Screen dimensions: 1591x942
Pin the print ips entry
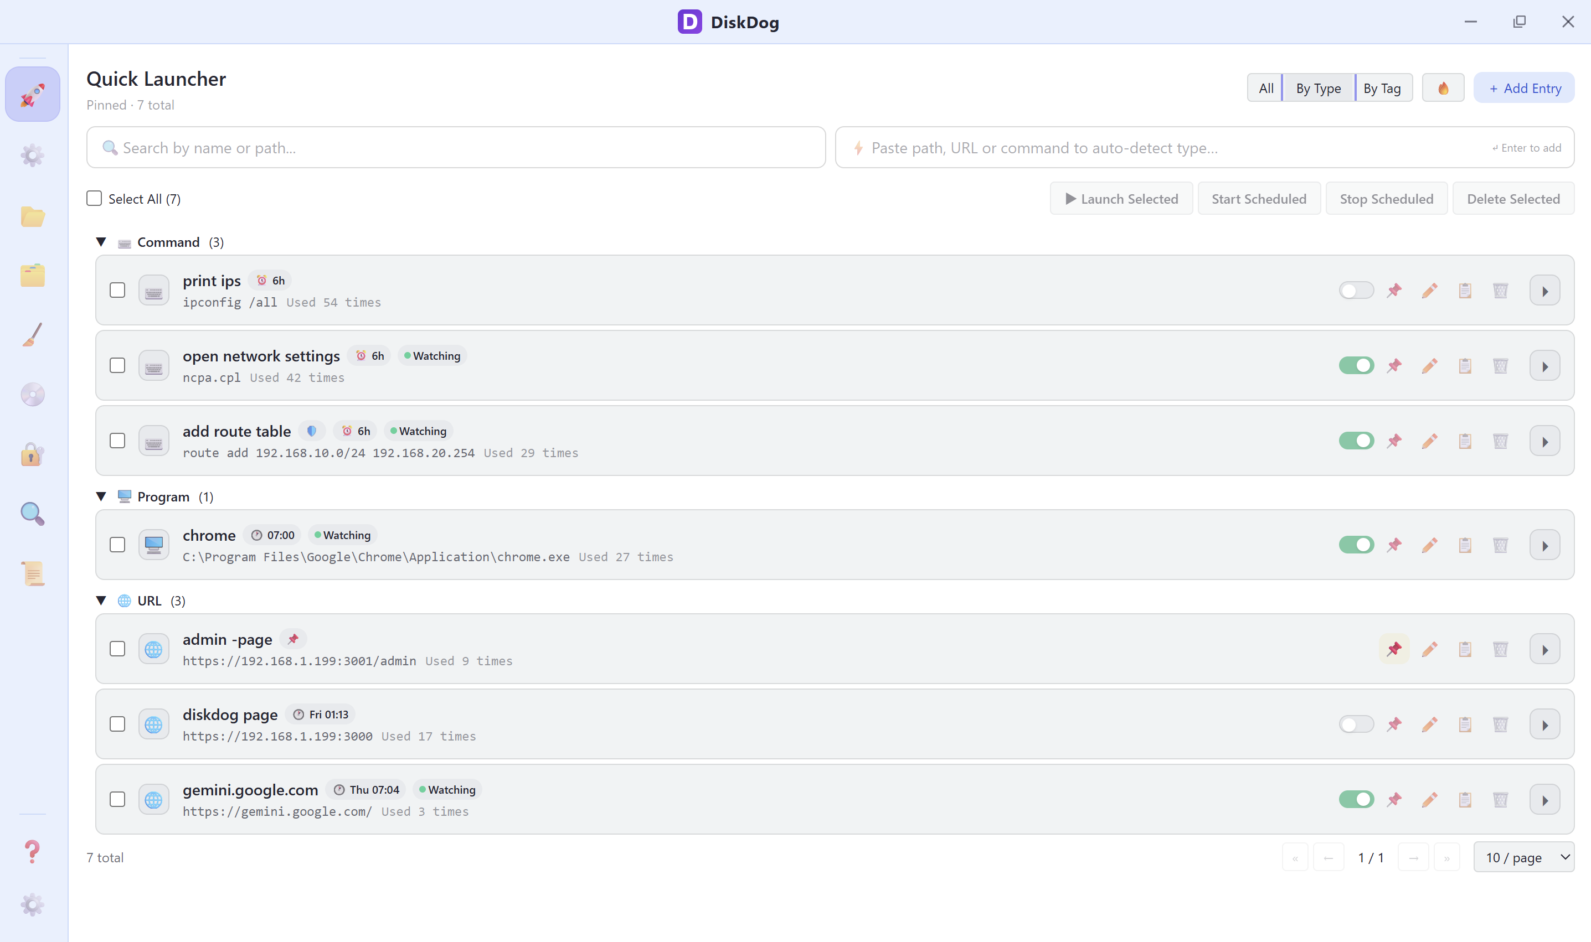click(x=1394, y=291)
